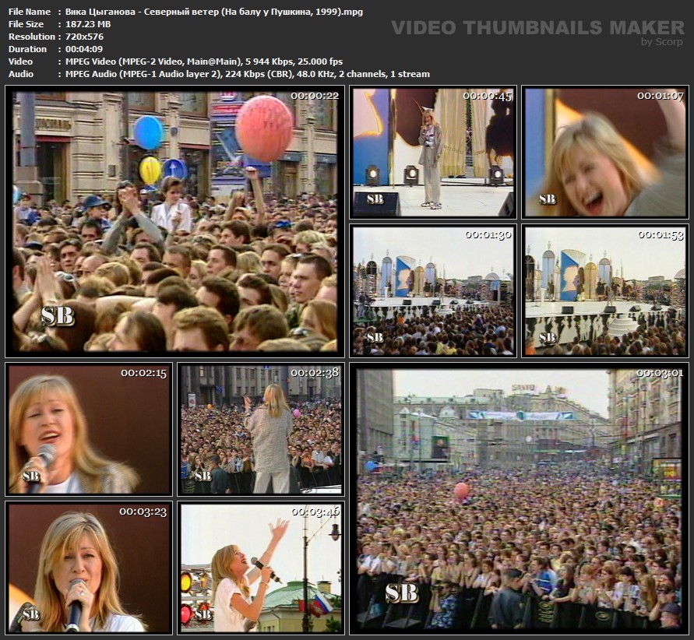Select the 00:00:45 thumbnail of singer on stage
Screen dimensions: 694x640
click(x=432, y=152)
